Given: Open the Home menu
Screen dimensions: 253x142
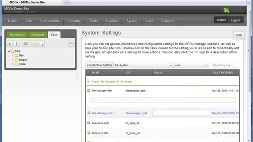Looking at the screenshot, I should 12,21.
